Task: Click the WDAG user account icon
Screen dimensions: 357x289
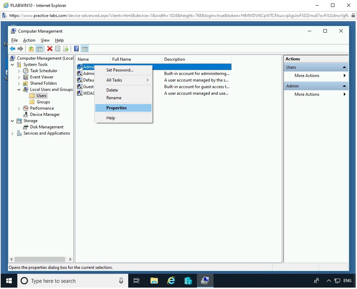Action: [x=79, y=93]
